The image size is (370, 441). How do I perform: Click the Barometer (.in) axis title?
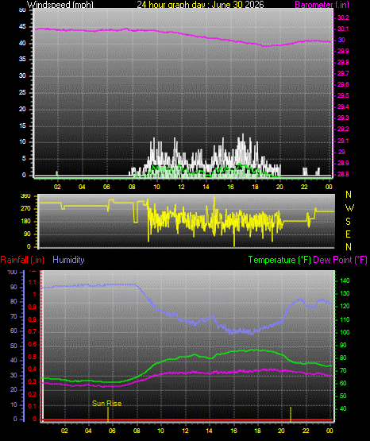(322, 4)
